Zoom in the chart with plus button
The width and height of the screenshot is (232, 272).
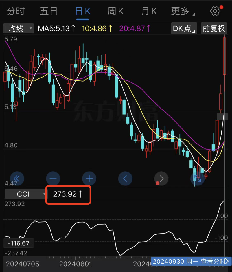point(89,179)
